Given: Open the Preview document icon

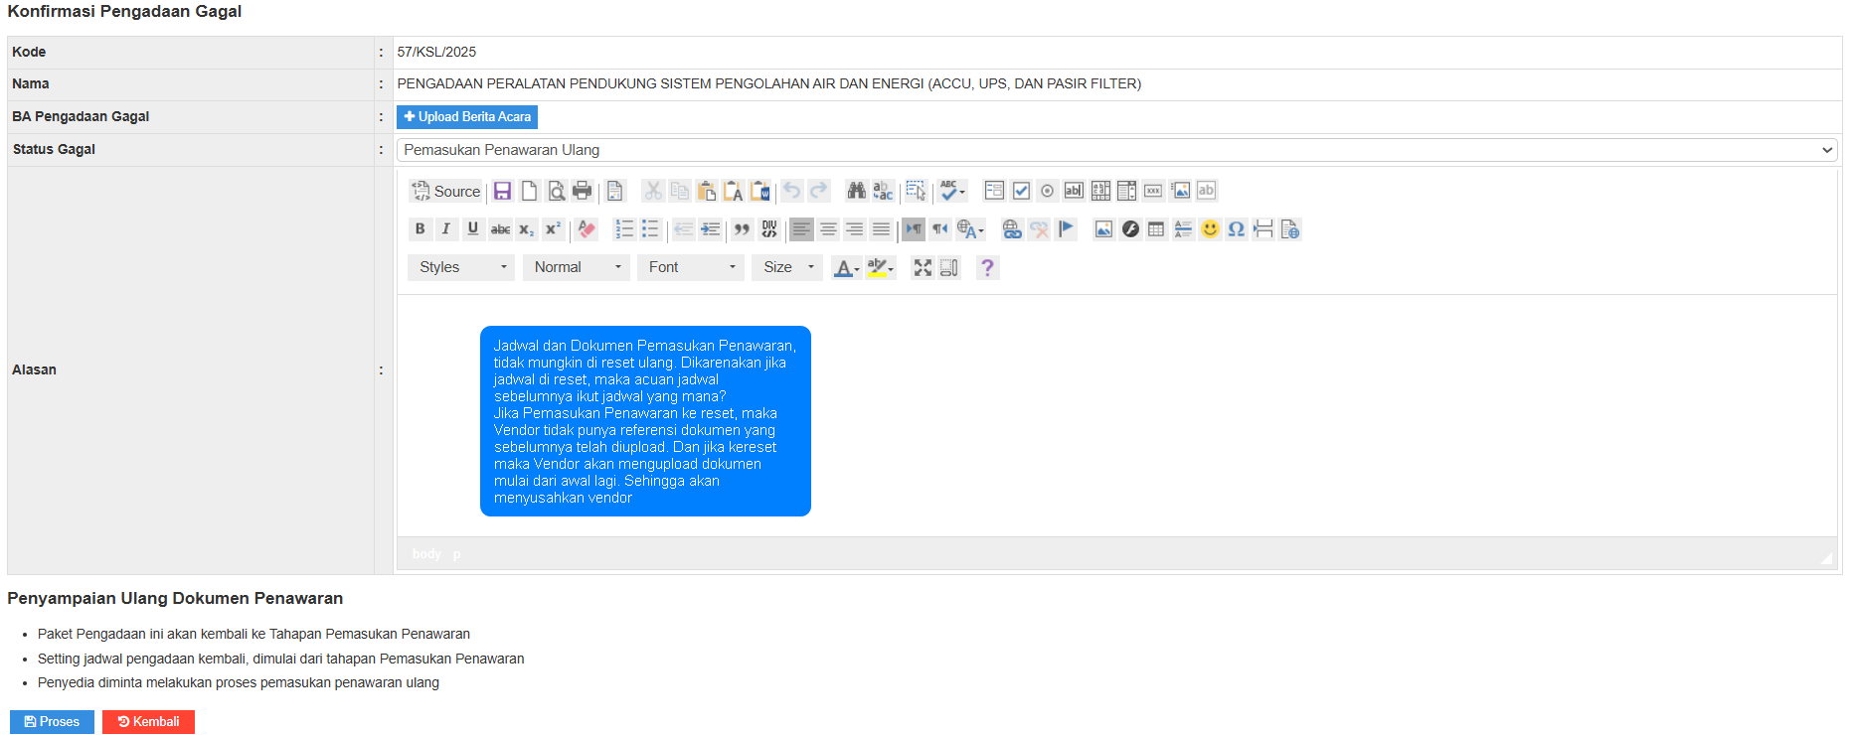Looking at the screenshot, I should click(x=557, y=191).
